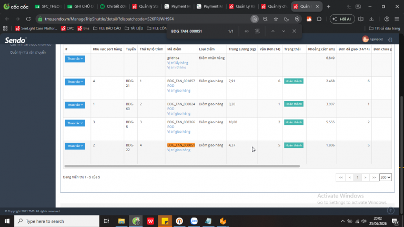Screen dimensions: 404x227
Task: Select page 1 in pagination
Action: [x=357, y=177]
